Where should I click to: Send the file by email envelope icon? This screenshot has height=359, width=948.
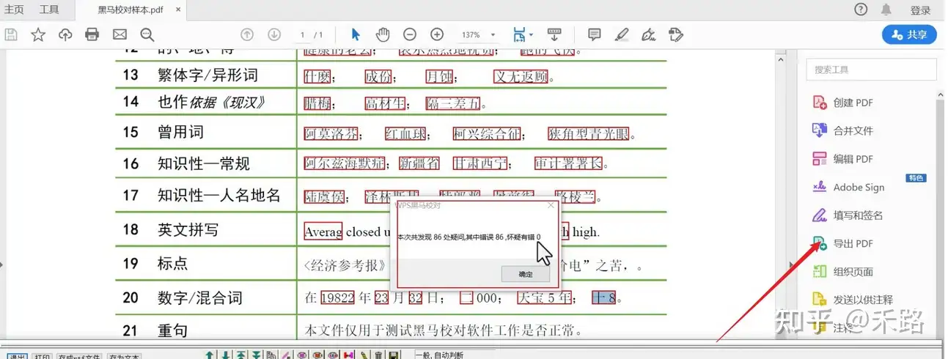tap(120, 34)
